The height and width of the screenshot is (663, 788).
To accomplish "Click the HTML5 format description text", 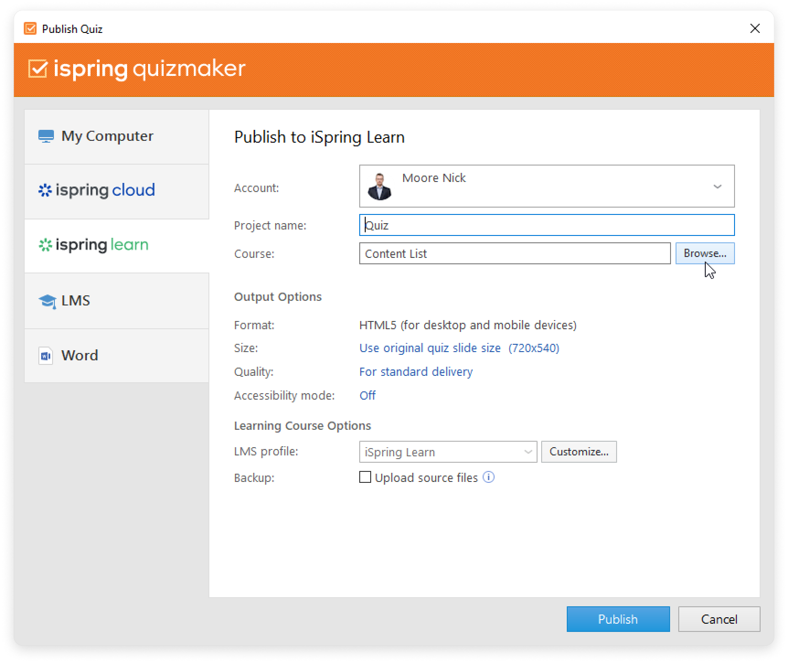I will [x=468, y=325].
